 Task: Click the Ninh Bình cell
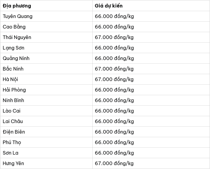pyautogui.click(x=46, y=100)
